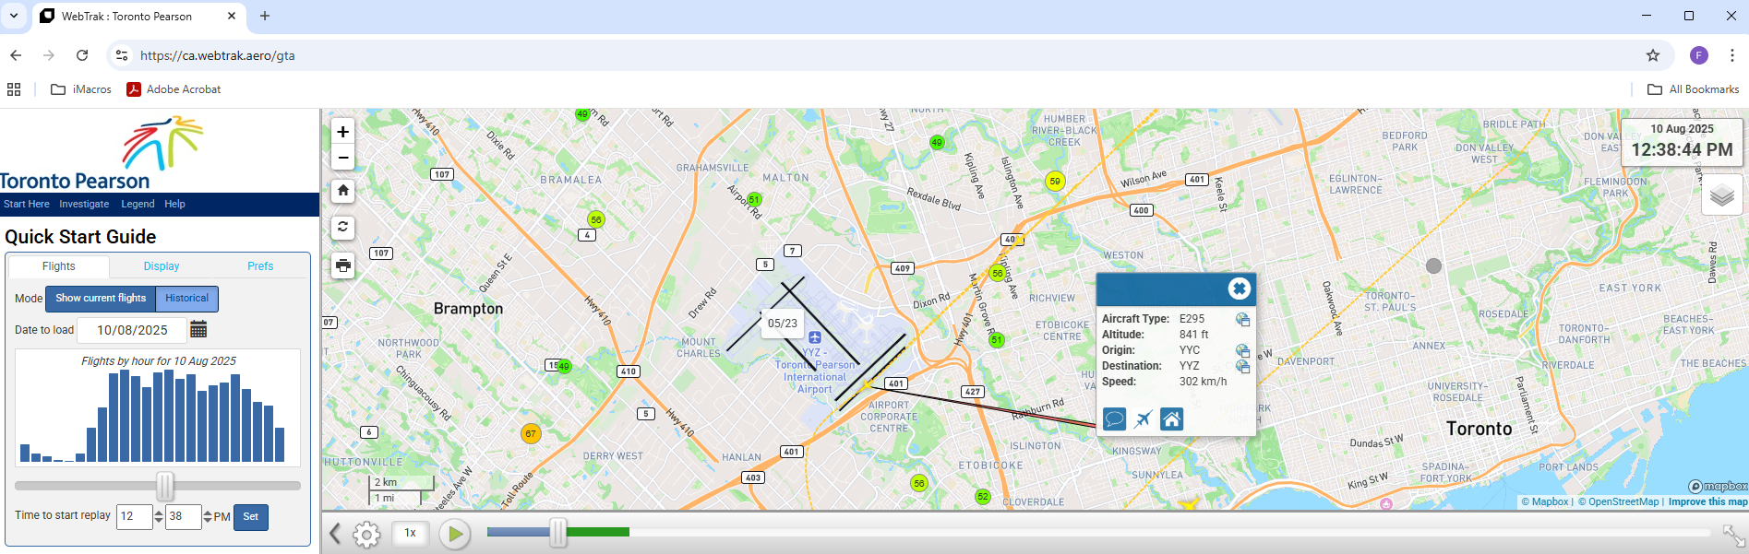Click the map refresh icon
1749x554 pixels.
point(342,227)
